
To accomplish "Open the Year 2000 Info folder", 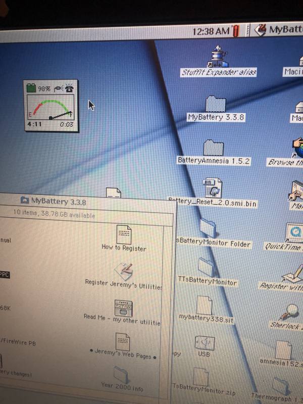I will (121, 374).
